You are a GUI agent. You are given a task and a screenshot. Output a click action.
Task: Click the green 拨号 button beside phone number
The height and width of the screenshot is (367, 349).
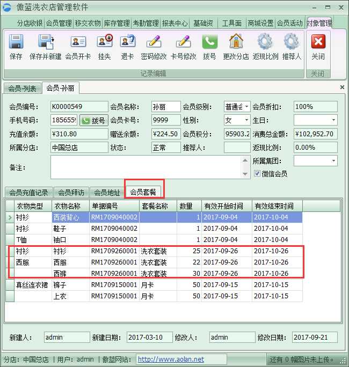(93, 120)
